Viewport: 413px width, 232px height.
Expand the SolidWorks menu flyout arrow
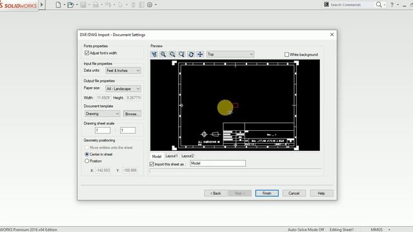click(x=41, y=5)
